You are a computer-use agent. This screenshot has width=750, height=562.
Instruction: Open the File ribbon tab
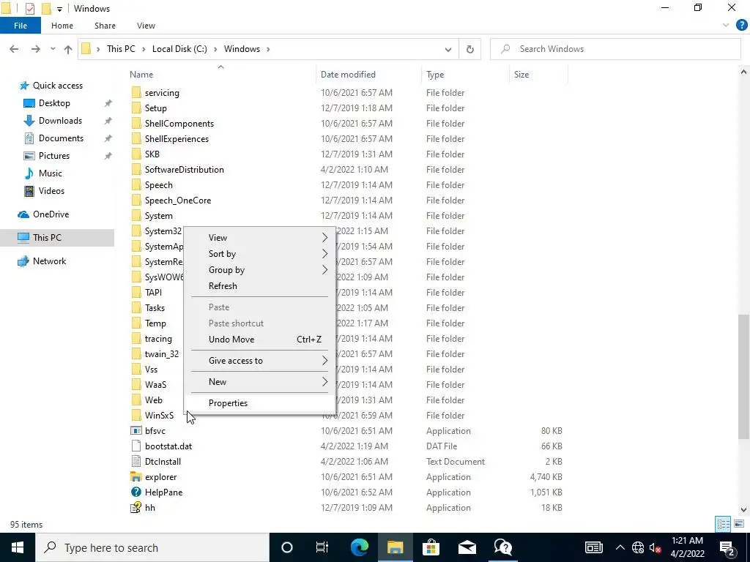(21, 26)
